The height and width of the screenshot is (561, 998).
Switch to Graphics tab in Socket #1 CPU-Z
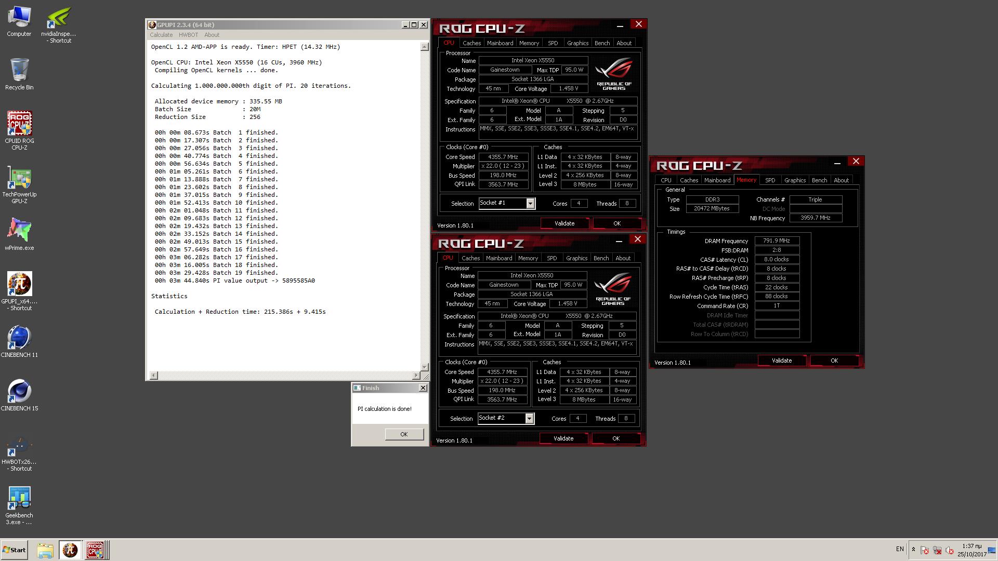577,43
